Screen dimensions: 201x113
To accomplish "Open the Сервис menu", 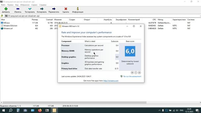I will click(34, 5).
